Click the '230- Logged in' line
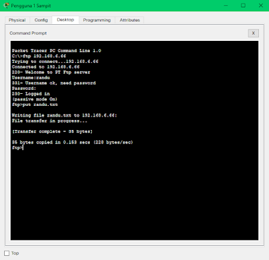The width and height of the screenshot is (269, 260). point(31,94)
